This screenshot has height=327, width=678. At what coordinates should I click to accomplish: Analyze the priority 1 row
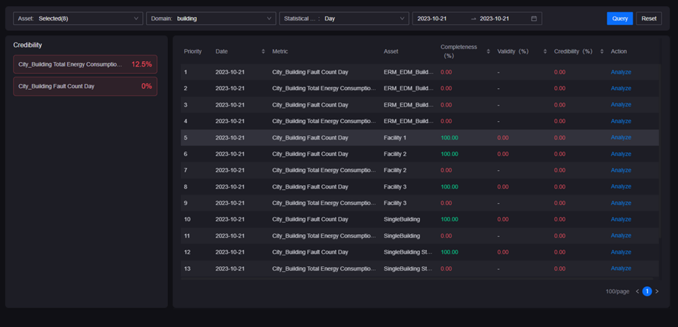(x=621, y=72)
